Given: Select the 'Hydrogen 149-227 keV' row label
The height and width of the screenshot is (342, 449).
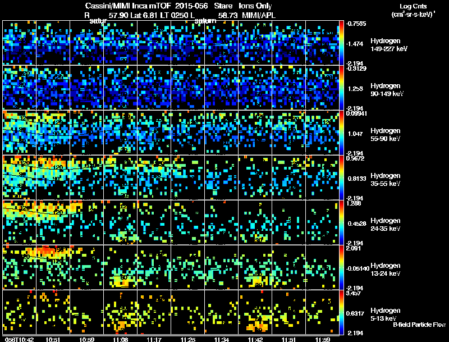Looking at the screenshot, I should (x=389, y=45).
